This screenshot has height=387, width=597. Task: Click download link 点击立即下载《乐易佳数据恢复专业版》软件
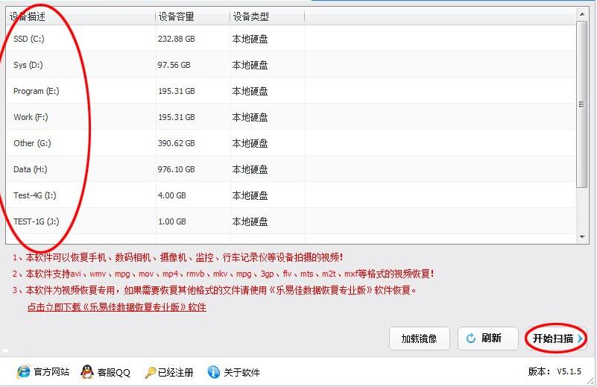pyautogui.click(x=117, y=307)
